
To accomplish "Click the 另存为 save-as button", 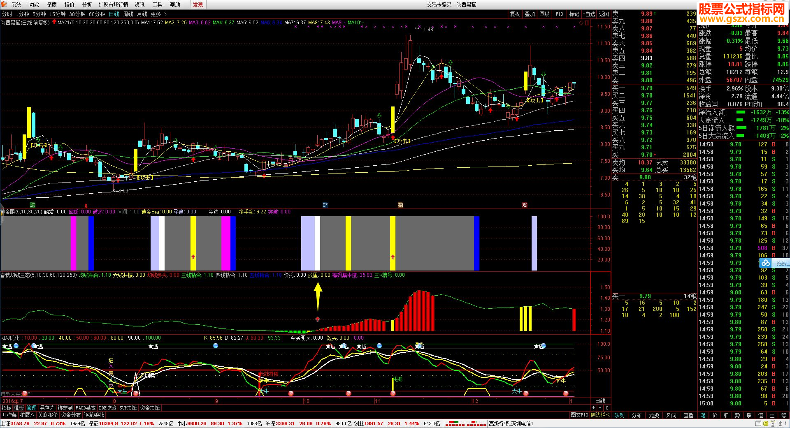I will tap(47, 408).
